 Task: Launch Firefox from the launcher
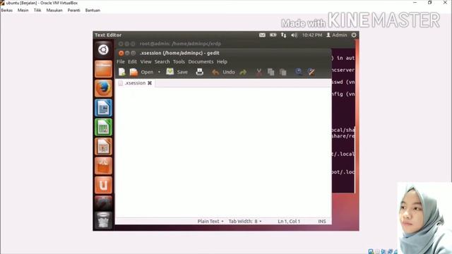click(x=103, y=88)
